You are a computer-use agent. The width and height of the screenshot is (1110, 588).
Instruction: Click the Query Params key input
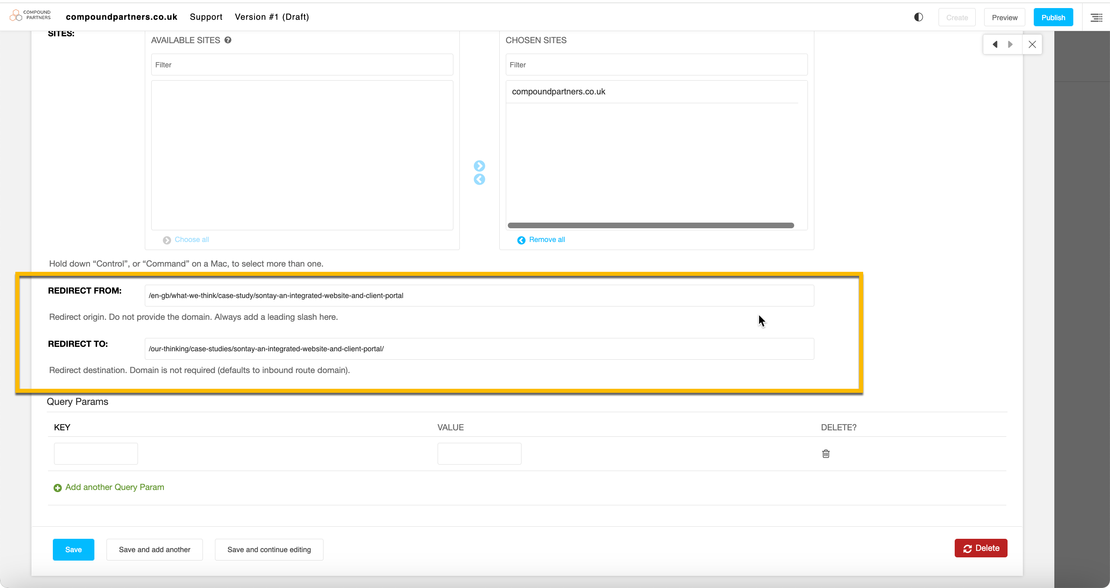click(x=96, y=454)
